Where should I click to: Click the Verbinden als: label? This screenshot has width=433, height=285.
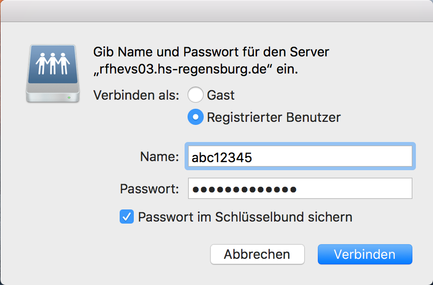136,95
